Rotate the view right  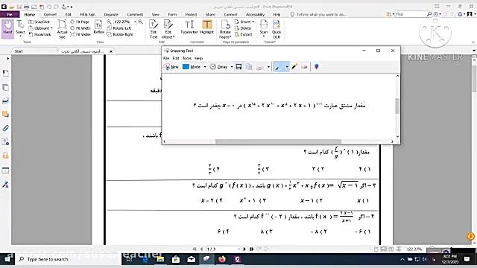[120, 35]
